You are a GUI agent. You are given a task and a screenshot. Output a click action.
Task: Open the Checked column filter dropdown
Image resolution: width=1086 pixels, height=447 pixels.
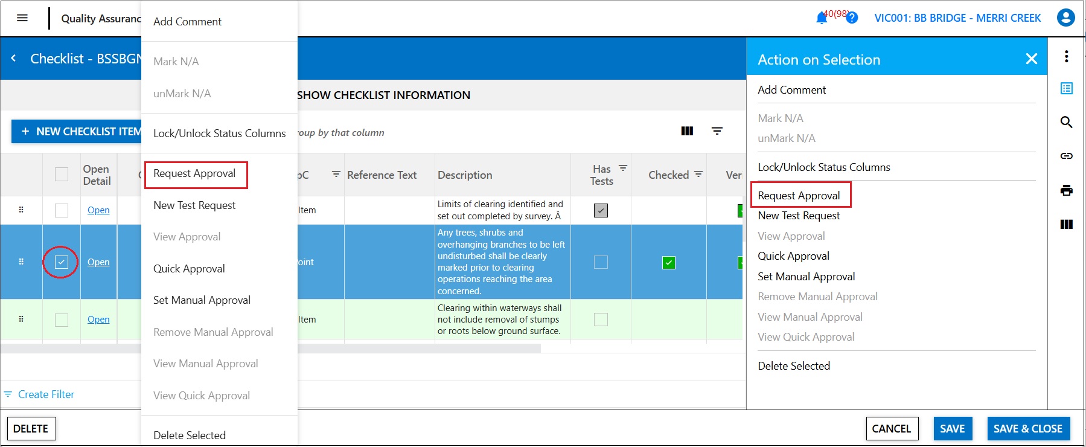tap(698, 174)
